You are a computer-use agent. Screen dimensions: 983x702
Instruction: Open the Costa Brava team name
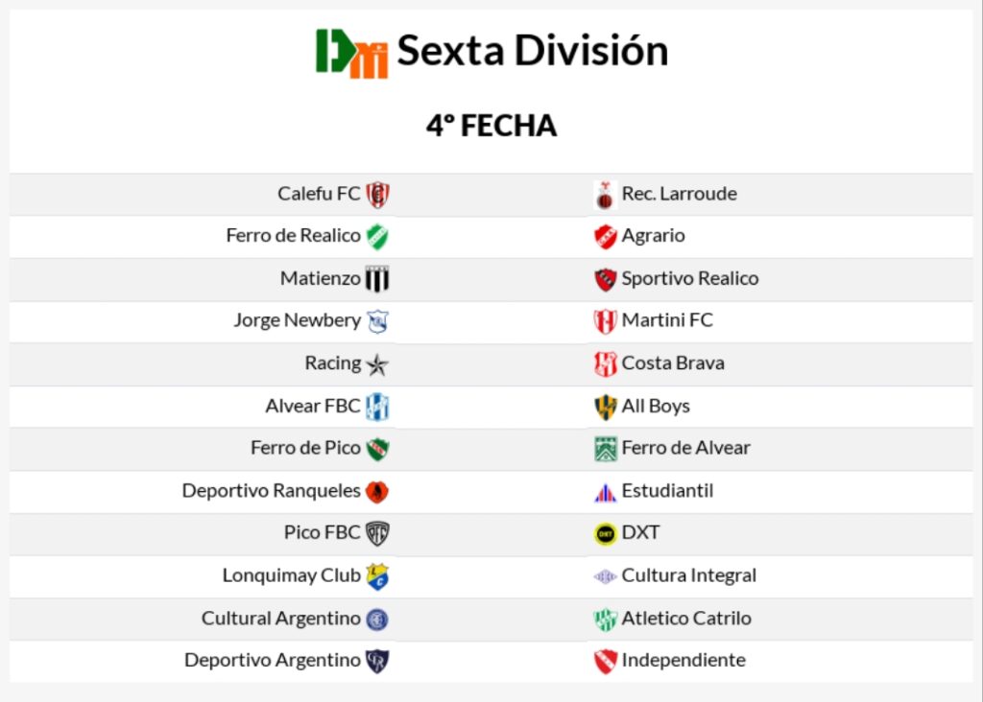[673, 363]
